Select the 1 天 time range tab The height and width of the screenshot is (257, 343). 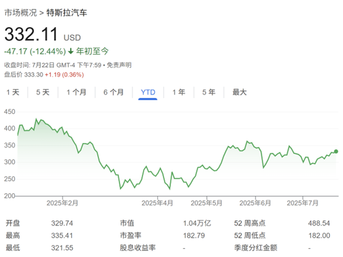(x=13, y=92)
